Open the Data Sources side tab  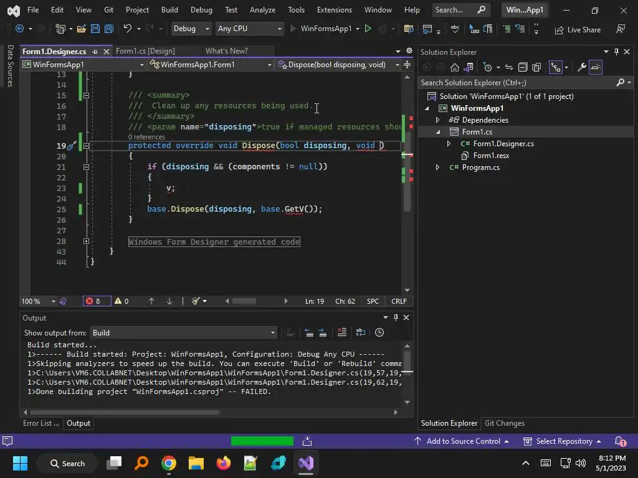(11, 66)
